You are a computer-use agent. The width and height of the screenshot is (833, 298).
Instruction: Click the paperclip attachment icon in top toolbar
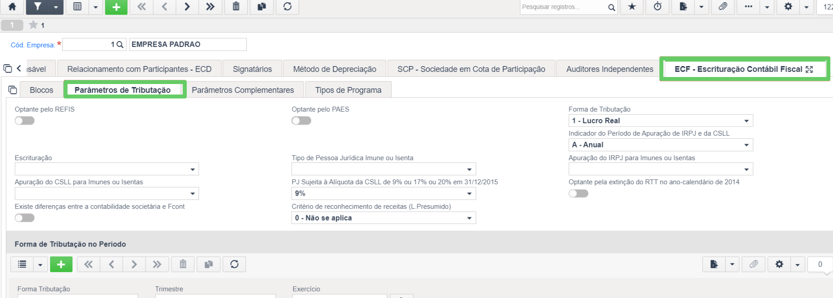tap(723, 7)
